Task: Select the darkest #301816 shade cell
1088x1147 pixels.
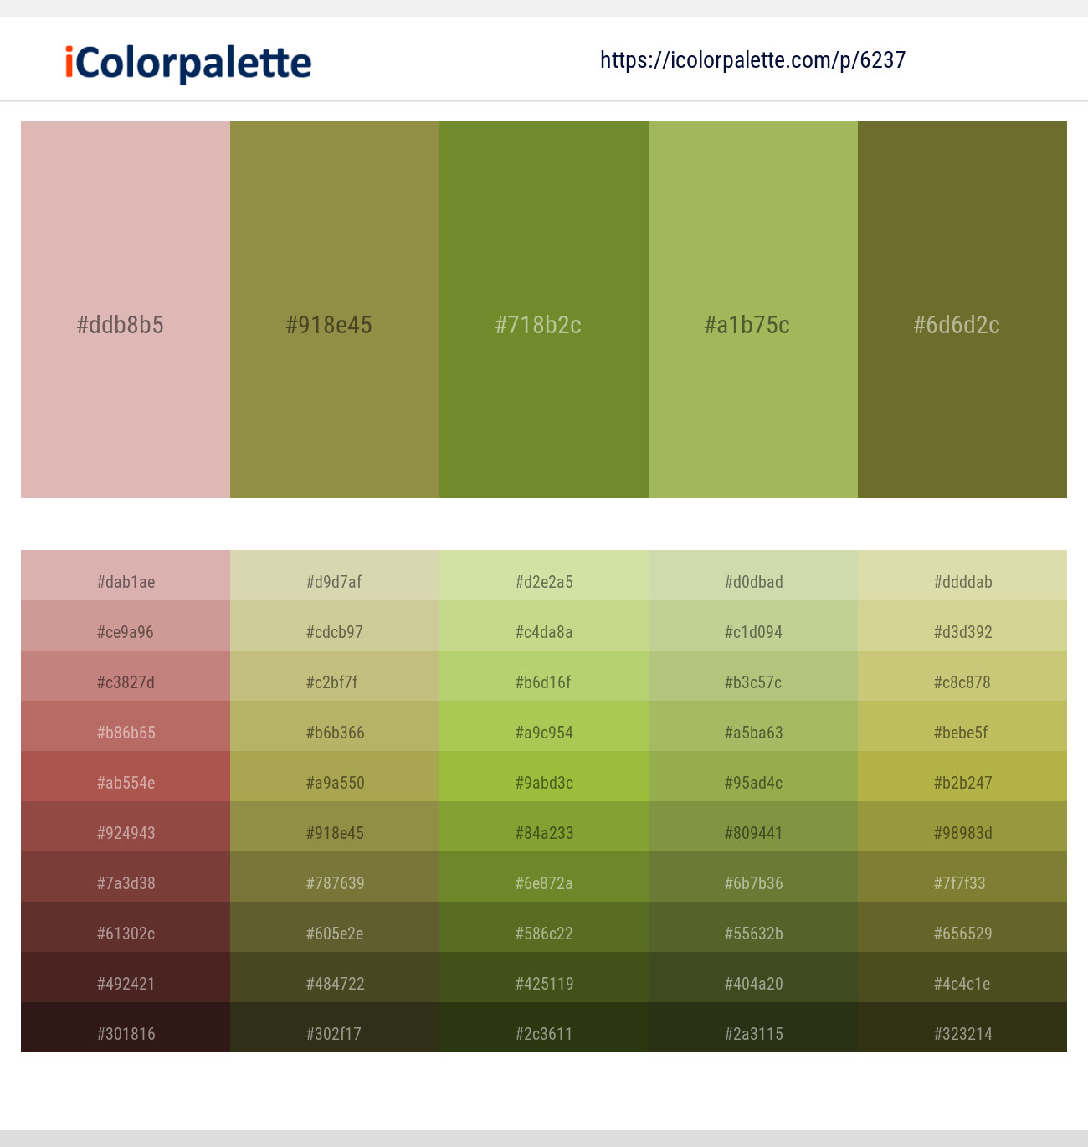Action: tap(124, 1033)
